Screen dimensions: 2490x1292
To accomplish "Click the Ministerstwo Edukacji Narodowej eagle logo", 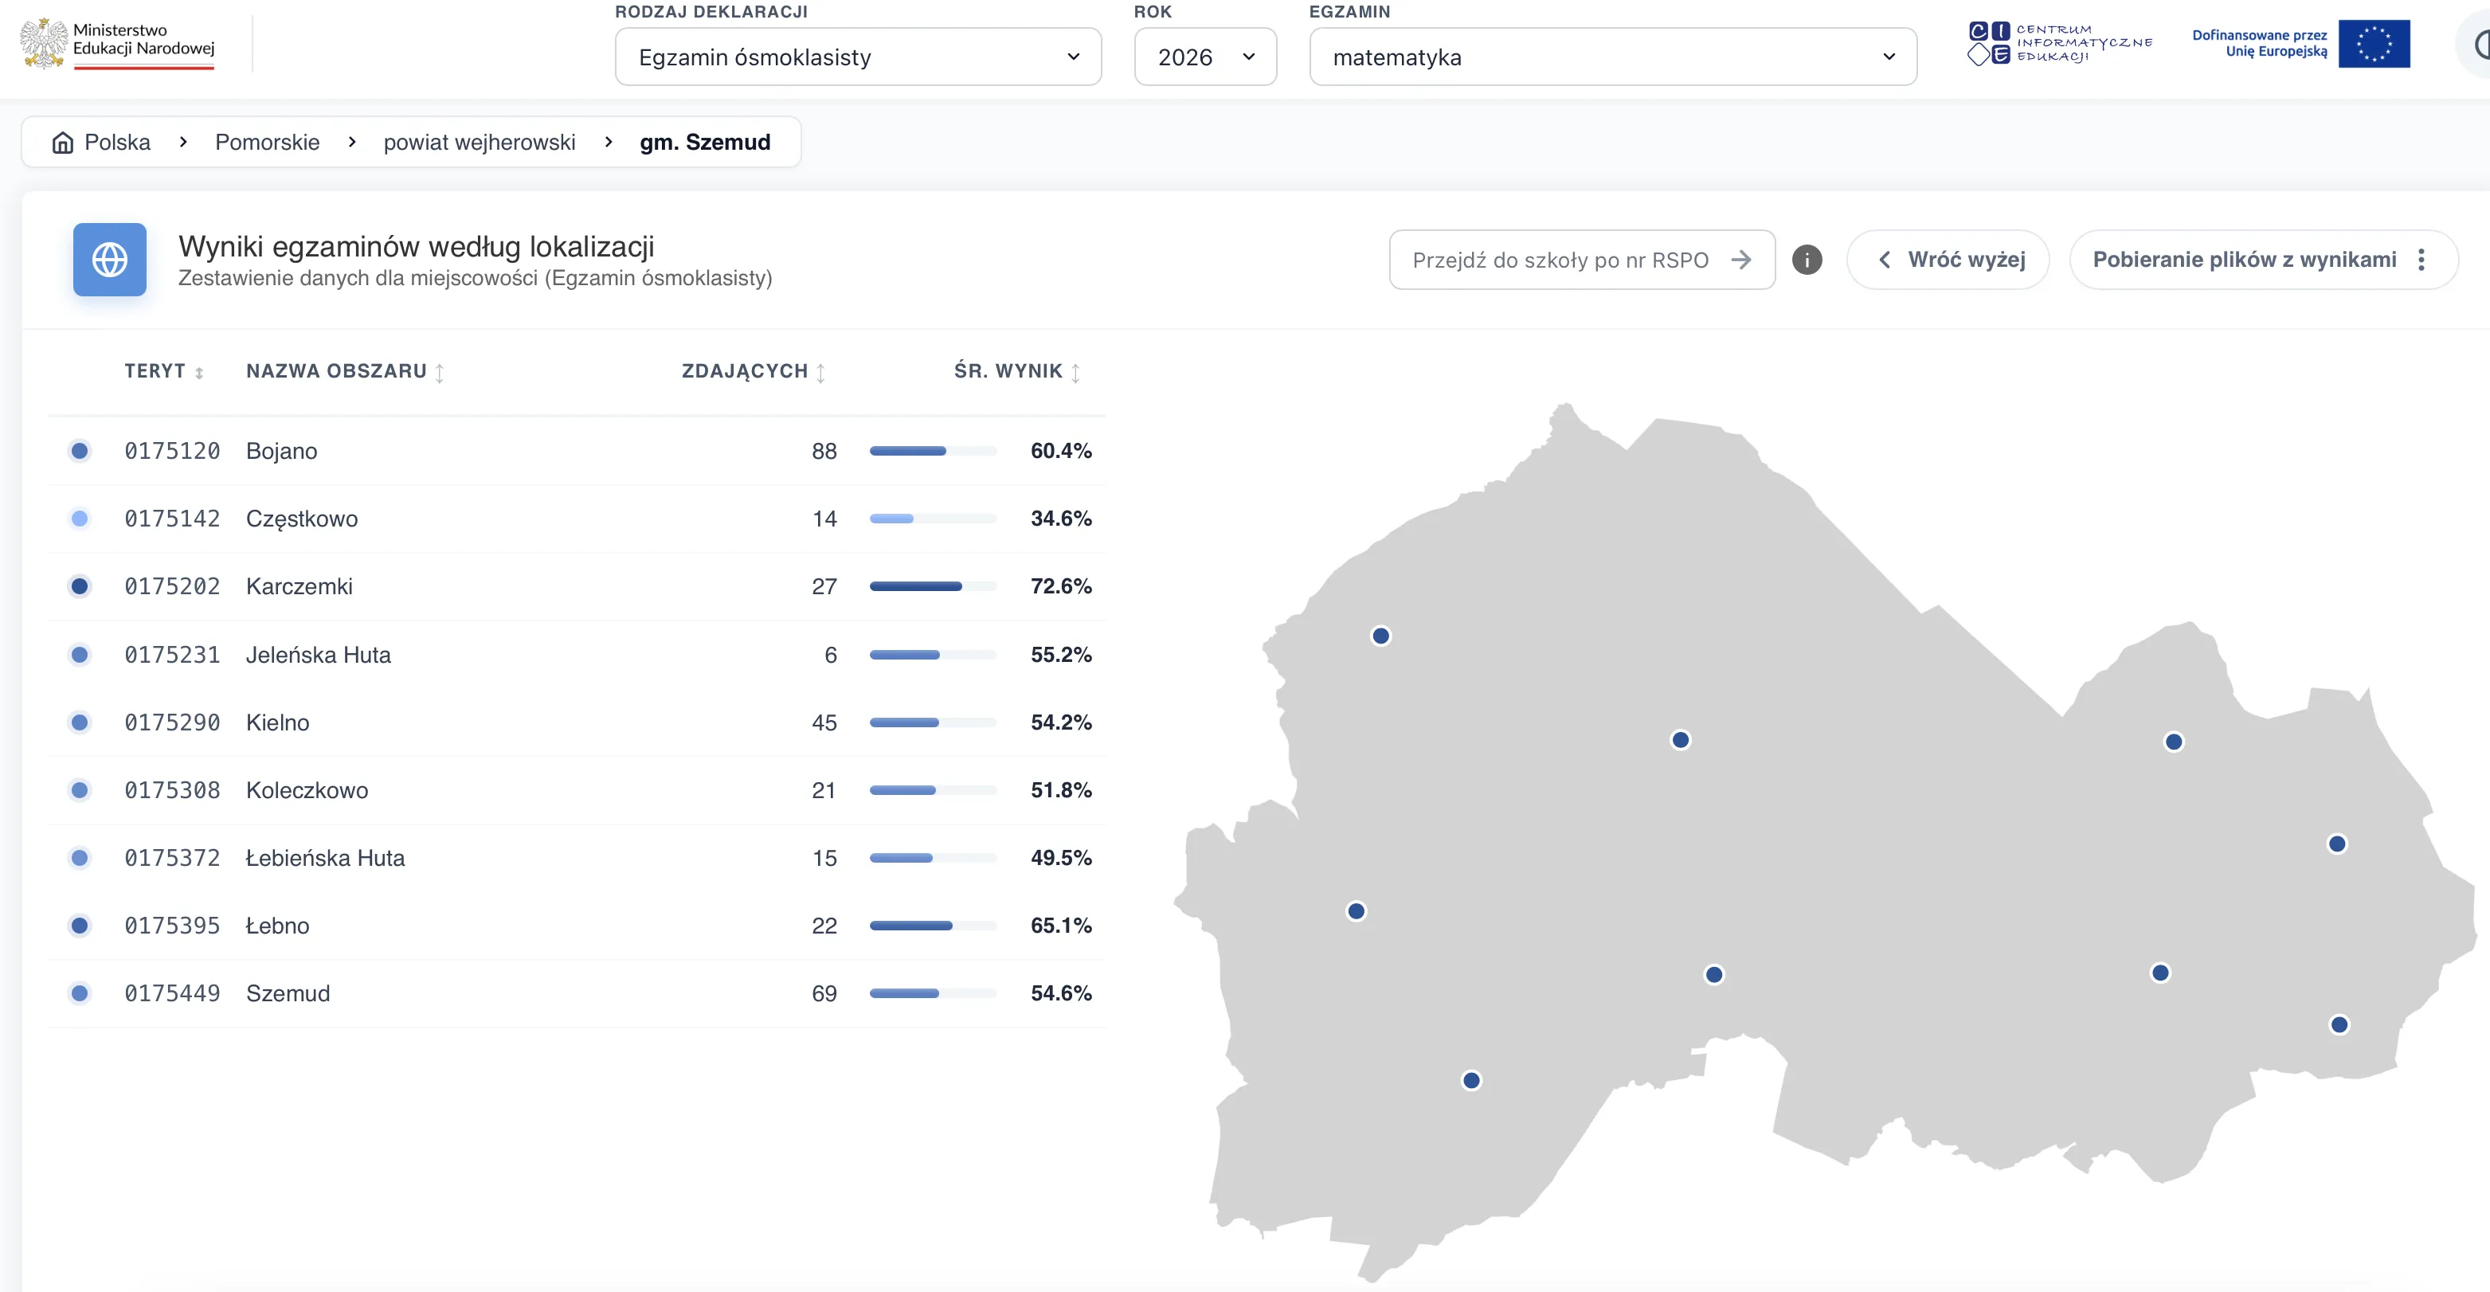I will [x=44, y=44].
